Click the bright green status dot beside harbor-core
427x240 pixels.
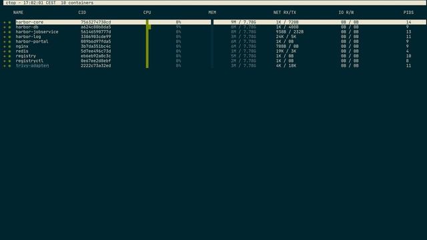9,22
